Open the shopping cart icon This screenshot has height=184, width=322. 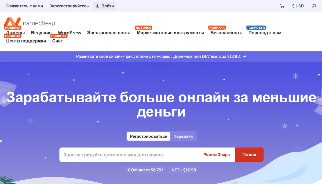coord(282,6)
